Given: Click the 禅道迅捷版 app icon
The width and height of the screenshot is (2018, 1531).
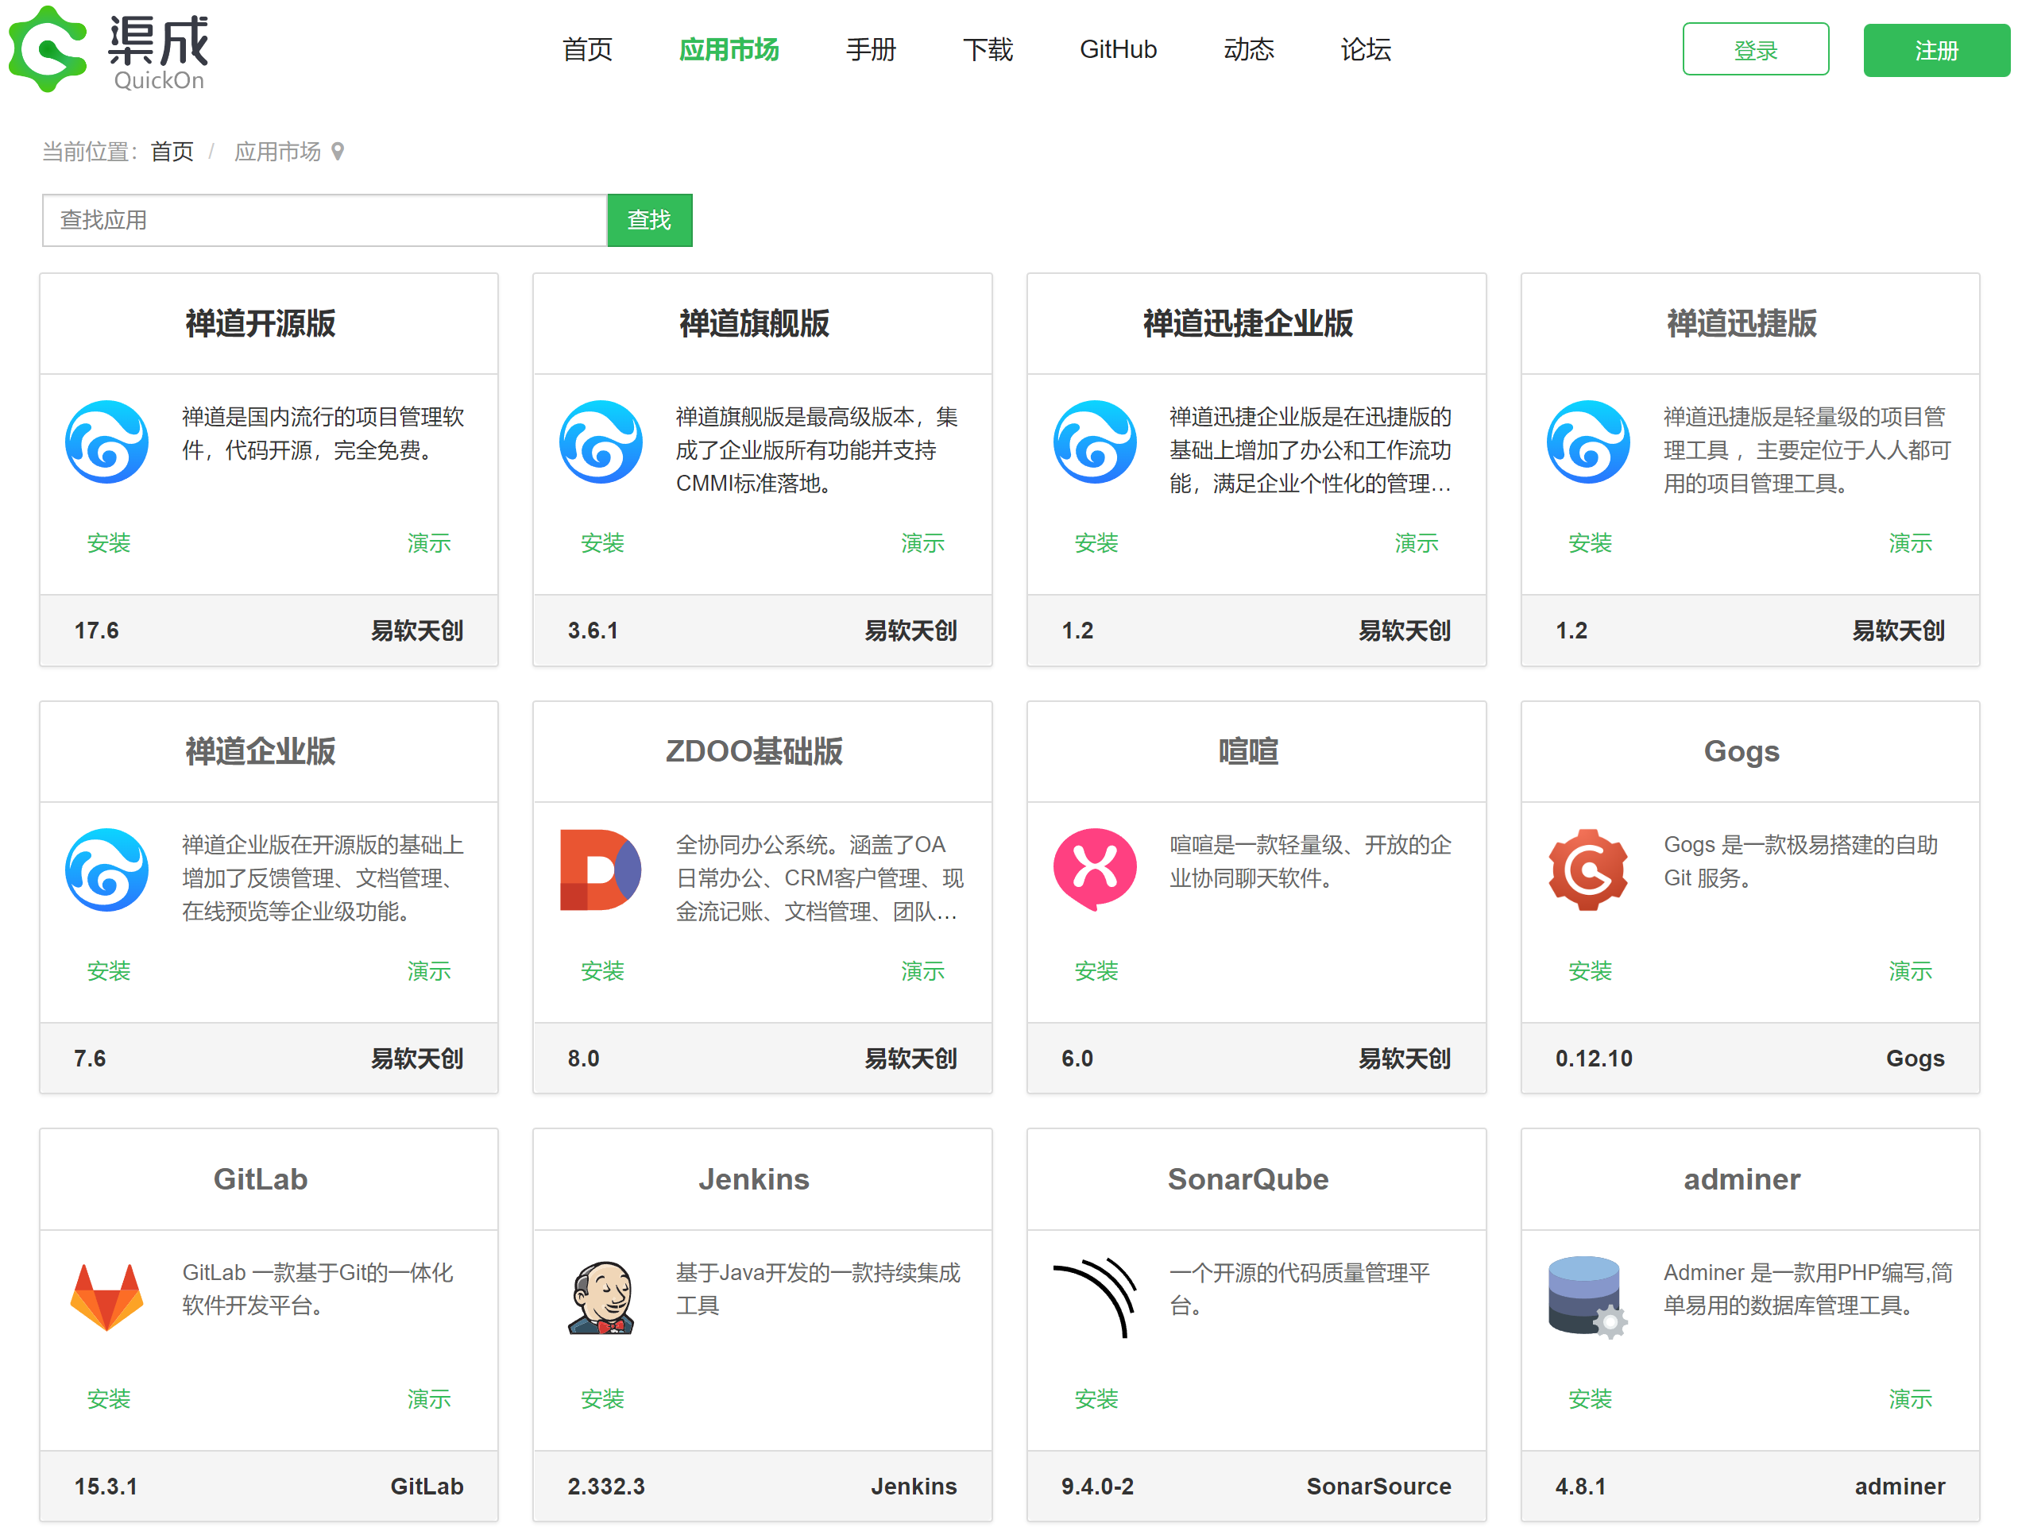Looking at the screenshot, I should [1588, 442].
